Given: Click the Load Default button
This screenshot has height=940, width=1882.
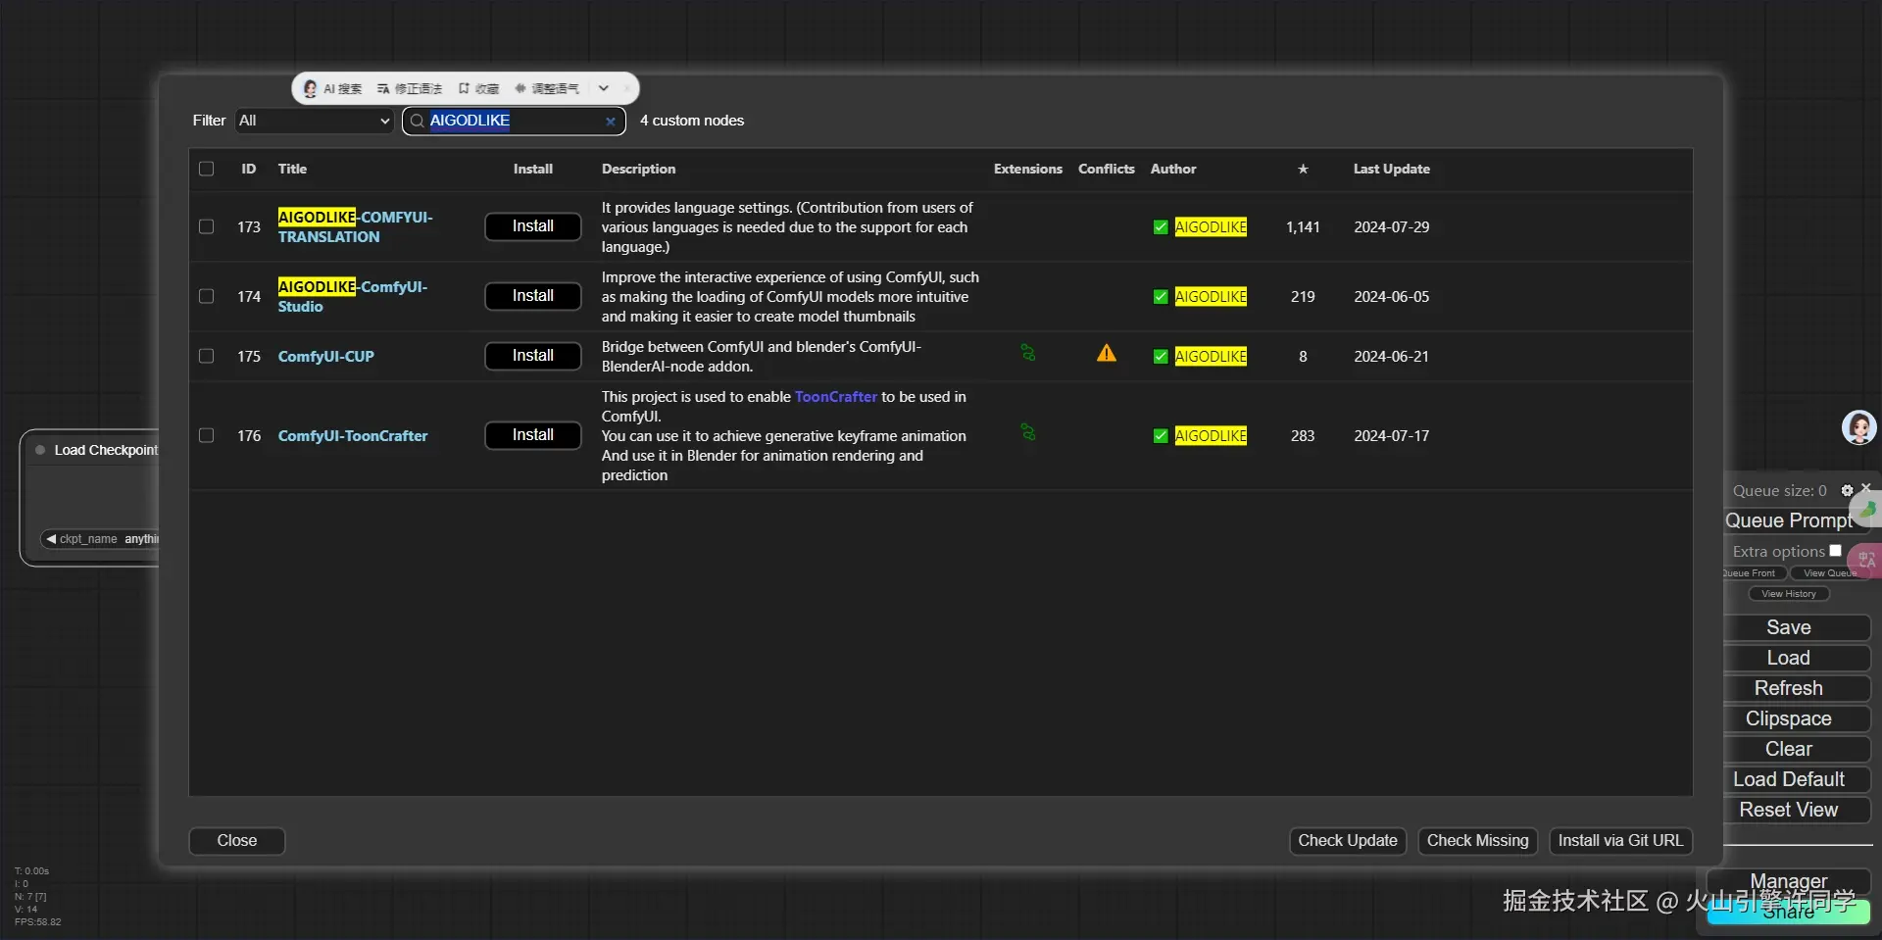Looking at the screenshot, I should click(1789, 779).
